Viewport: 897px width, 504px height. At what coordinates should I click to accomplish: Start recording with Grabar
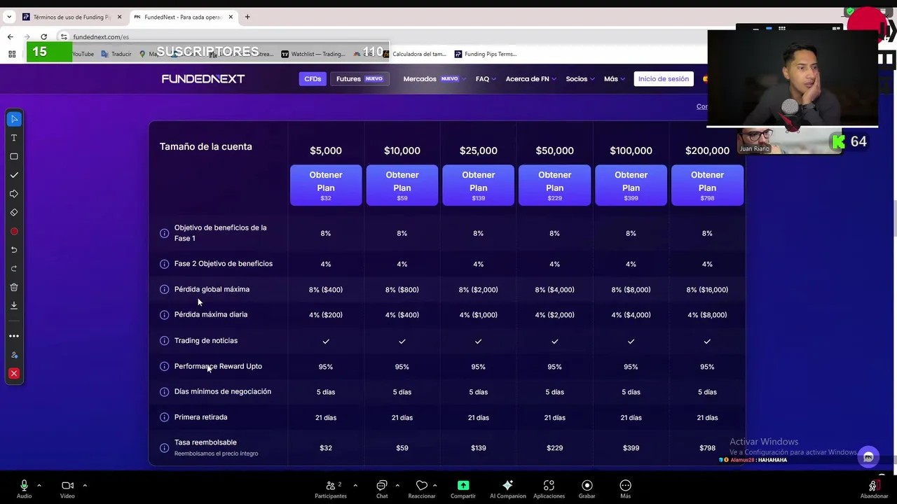point(587,489)
